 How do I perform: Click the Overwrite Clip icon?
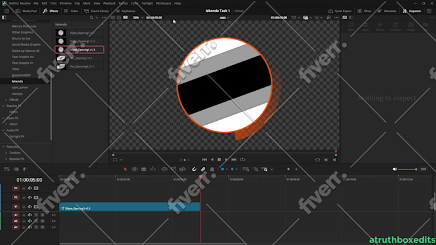(173, 169)
